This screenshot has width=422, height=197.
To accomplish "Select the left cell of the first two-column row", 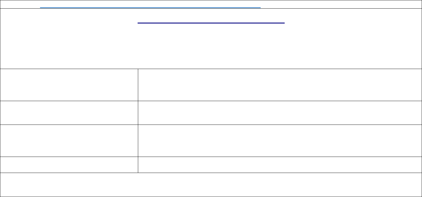I will pos(69,85).
